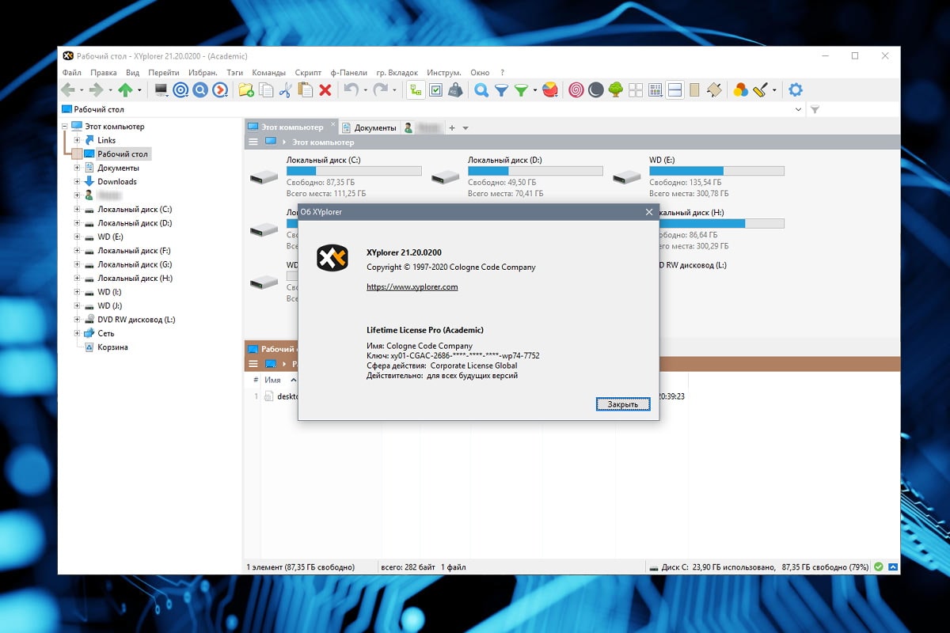Add a new tab with plus

pos(452,127)
